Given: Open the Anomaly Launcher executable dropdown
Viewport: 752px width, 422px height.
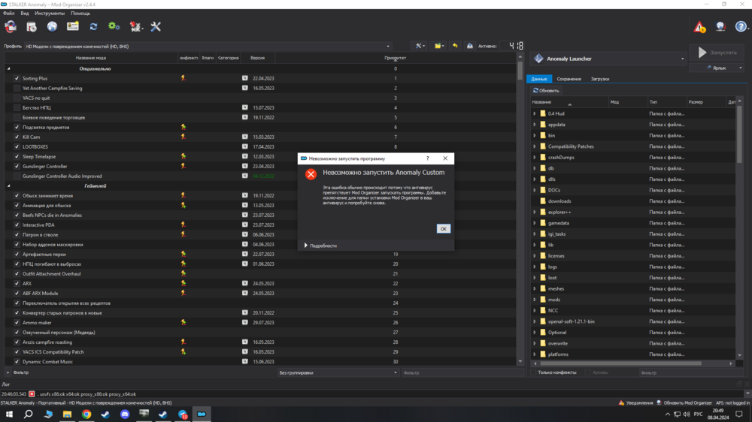Looking at the screenshot, I should coord(683,59).
